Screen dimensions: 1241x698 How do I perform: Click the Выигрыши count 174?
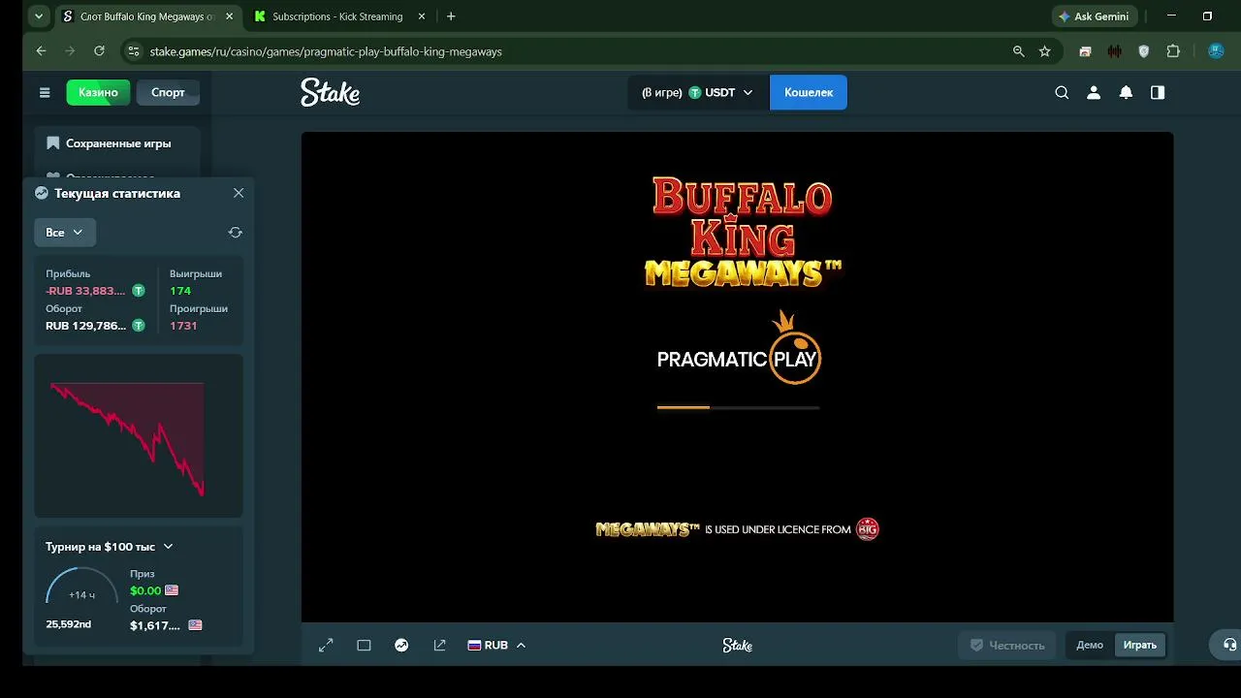(x=180, y=291)
